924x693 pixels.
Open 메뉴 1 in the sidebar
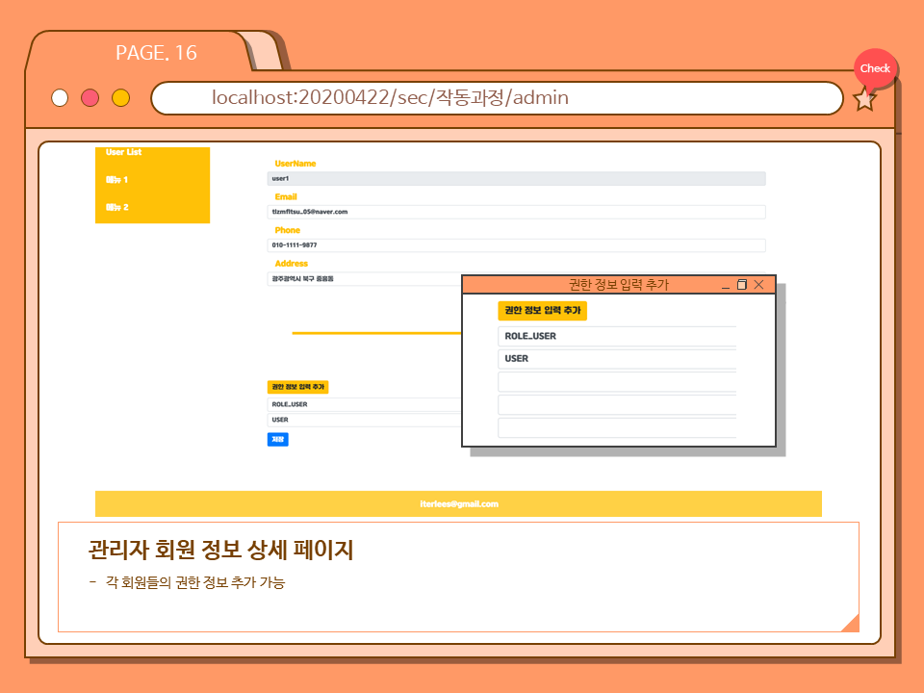[x=117, y=180]
